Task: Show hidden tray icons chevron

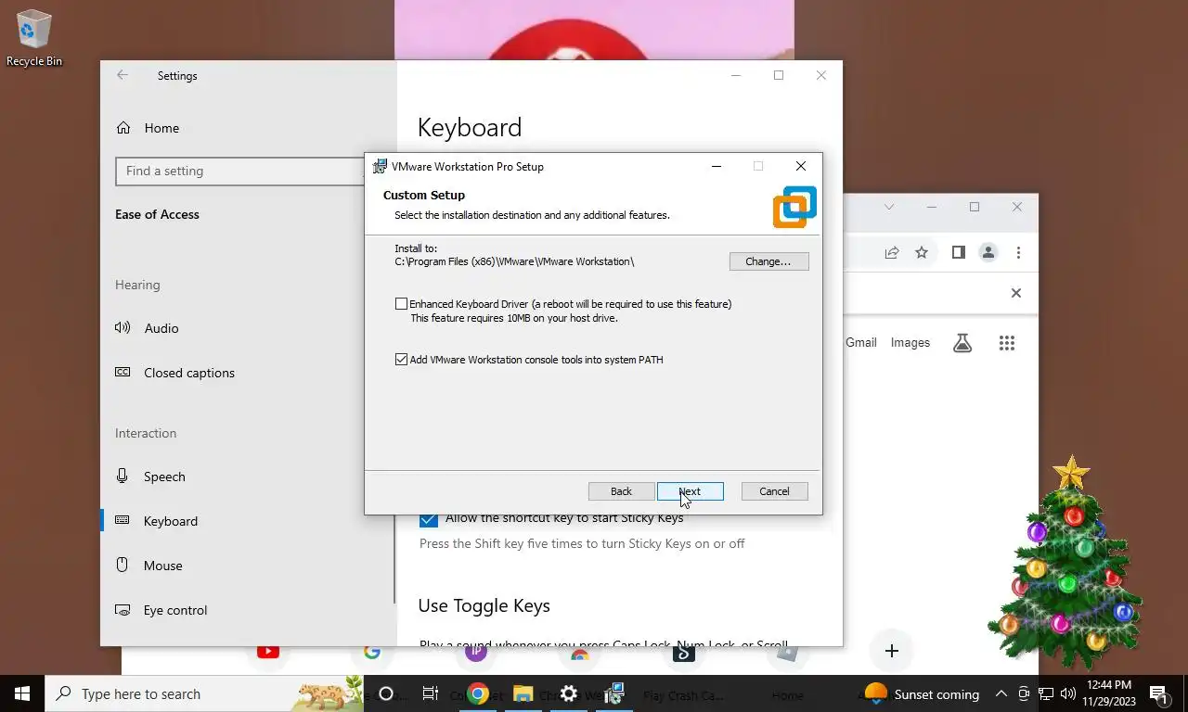Action: pyautogui.click(x=1001, y=693)
